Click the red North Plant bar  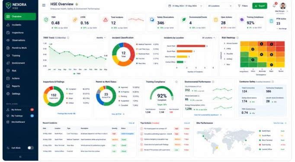[191, 46]
